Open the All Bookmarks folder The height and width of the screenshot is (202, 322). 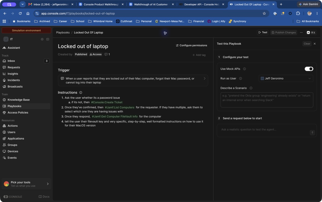click(x=308, y=21)
